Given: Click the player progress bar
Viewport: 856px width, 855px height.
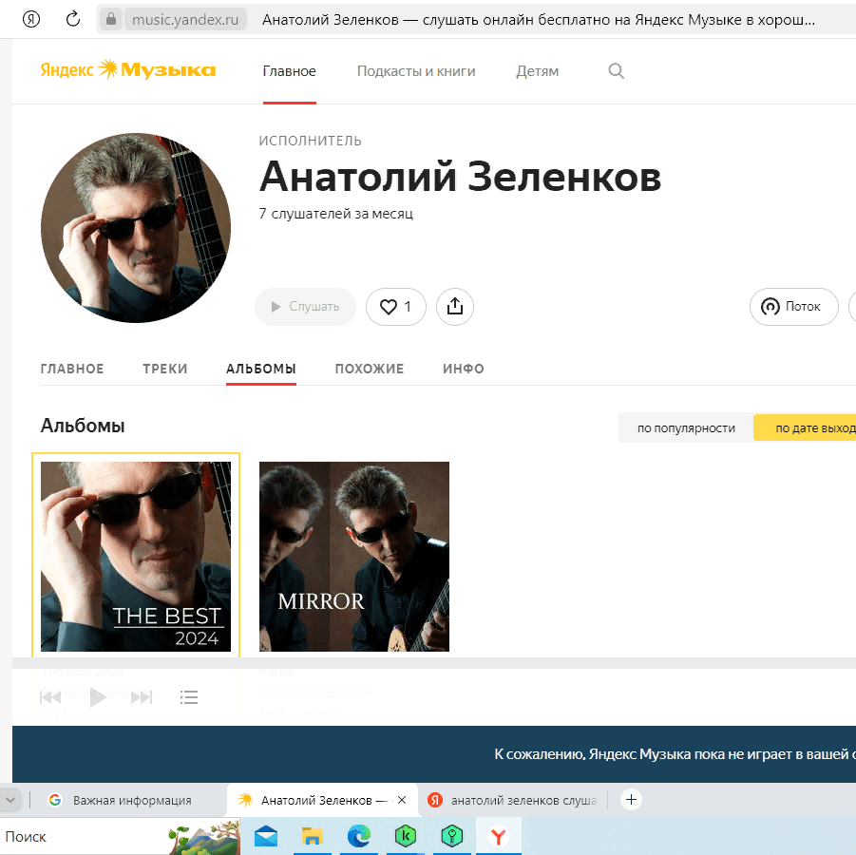Looking at the screenshot, I should coord(434,663).
